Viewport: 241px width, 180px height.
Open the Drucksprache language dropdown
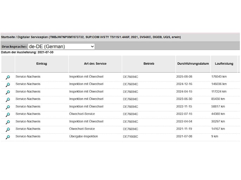pyautogui.click(x=61, y=46)
